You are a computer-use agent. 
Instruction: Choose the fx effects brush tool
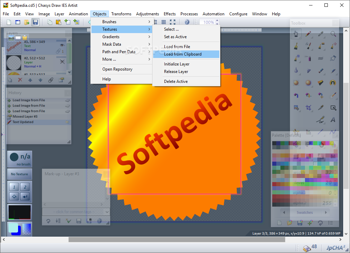(308, 46)
